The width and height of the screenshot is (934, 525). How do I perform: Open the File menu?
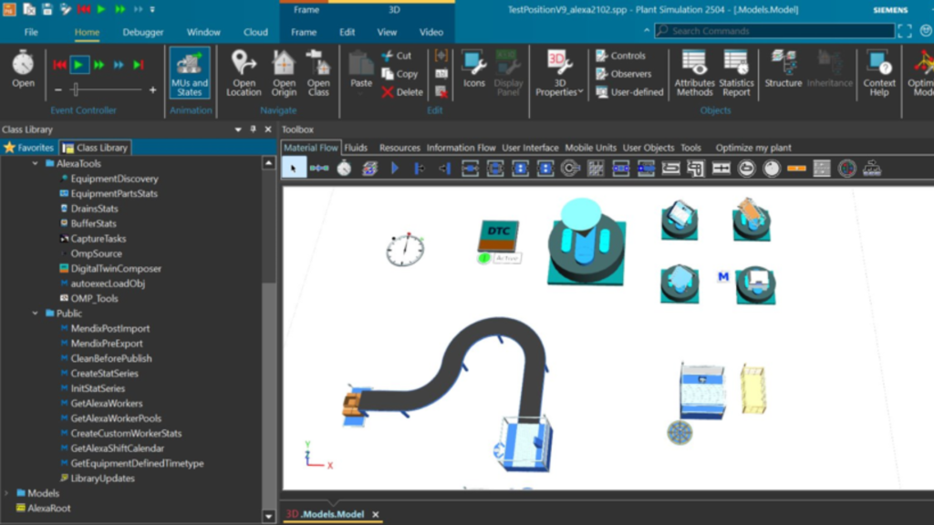click(x=31, y=32)
